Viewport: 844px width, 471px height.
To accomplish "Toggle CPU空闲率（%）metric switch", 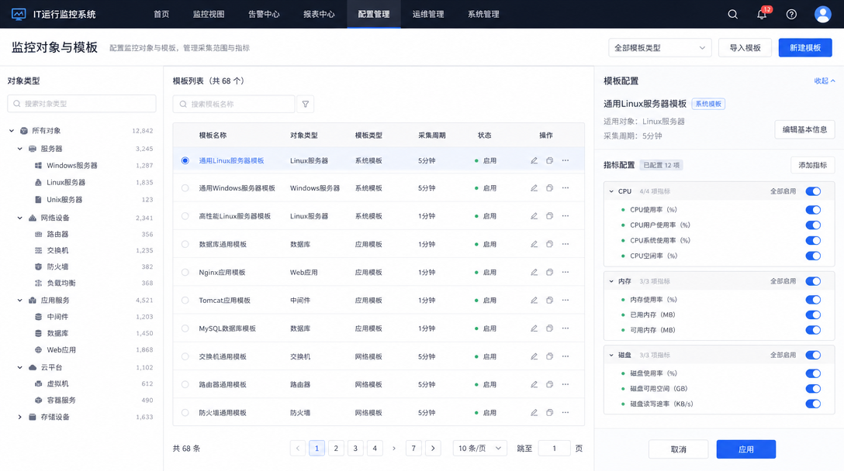I will [x=813, y=256].
